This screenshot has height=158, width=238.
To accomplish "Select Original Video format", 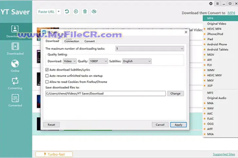I will pos(220,24).
